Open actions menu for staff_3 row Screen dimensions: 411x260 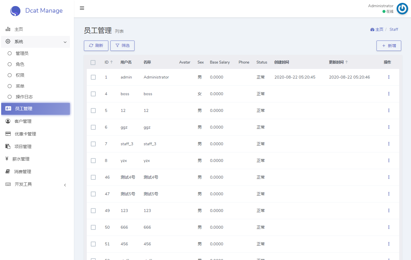coord(389,144)
